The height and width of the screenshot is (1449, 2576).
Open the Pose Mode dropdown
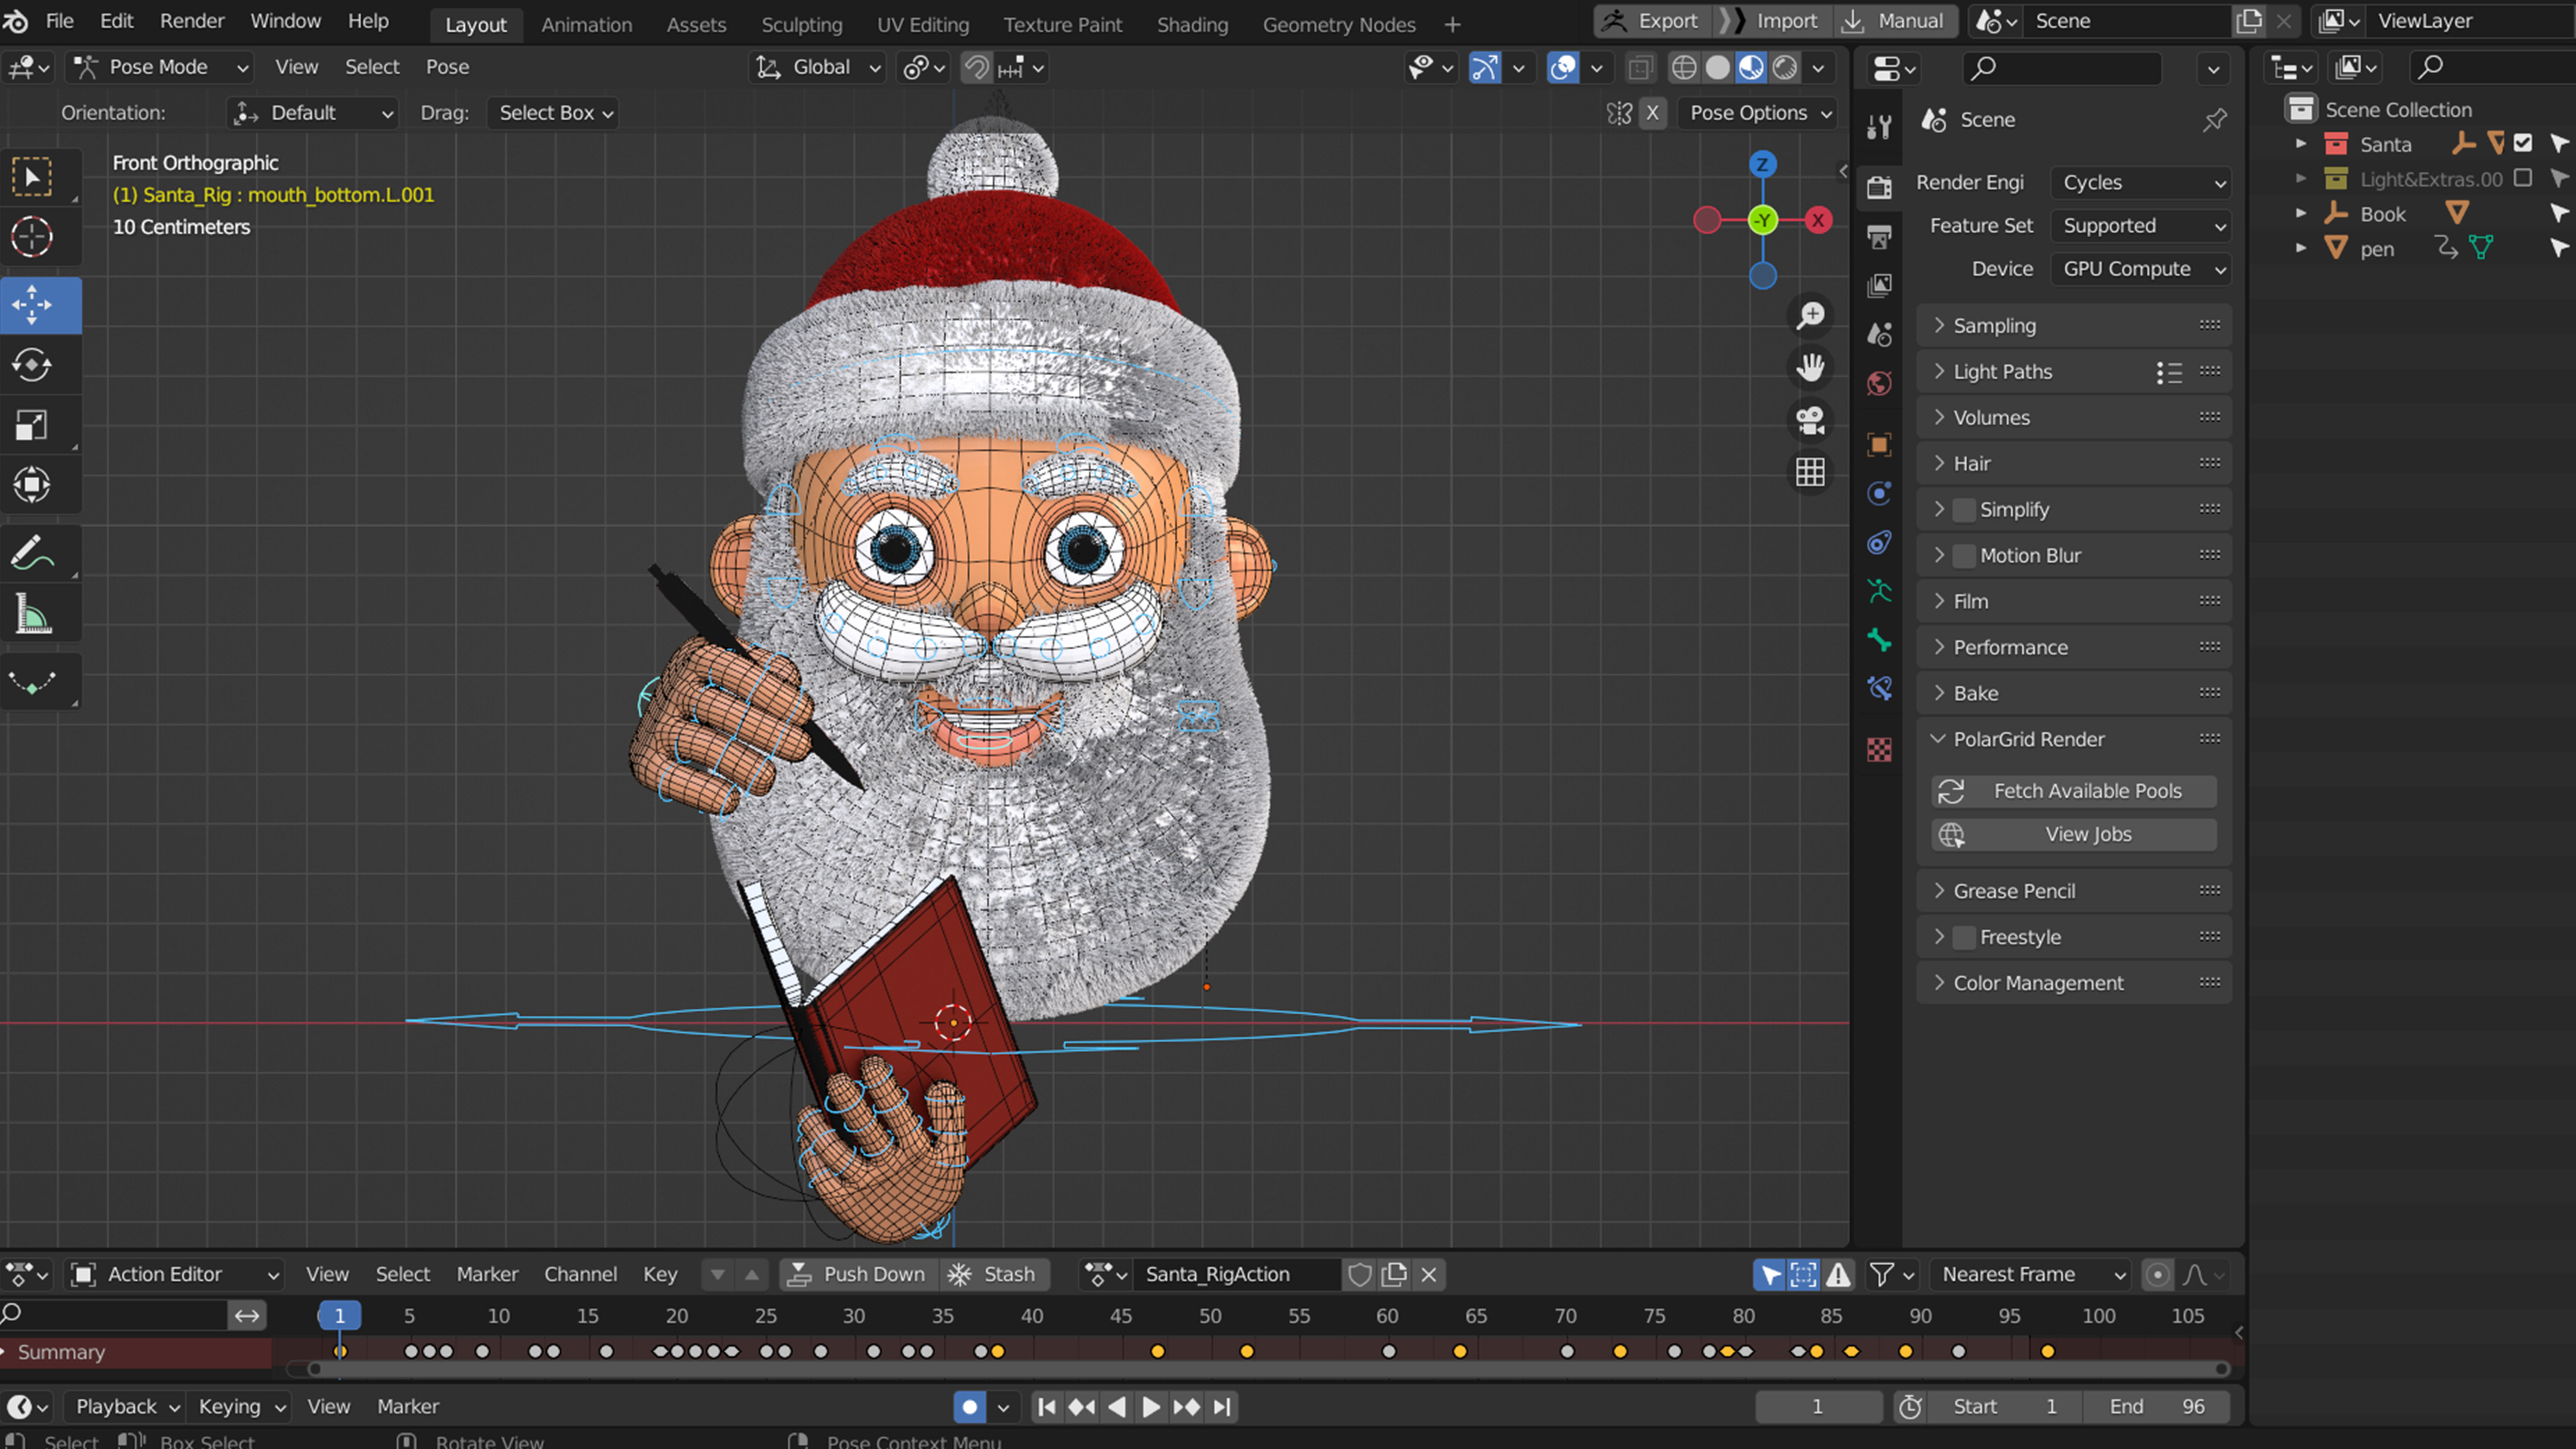160,67
